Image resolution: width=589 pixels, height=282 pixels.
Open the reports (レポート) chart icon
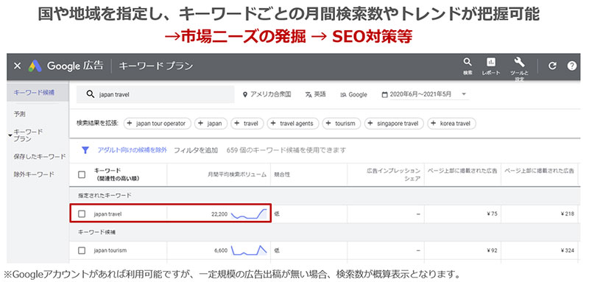[491, 62]
